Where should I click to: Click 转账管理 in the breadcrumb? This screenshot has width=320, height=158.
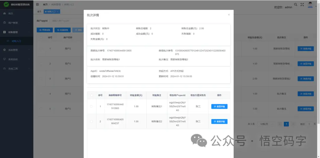coord(57,4)
